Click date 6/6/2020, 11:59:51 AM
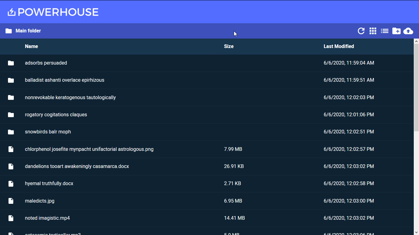Screen dimensions: 419x235 [349, 80]
